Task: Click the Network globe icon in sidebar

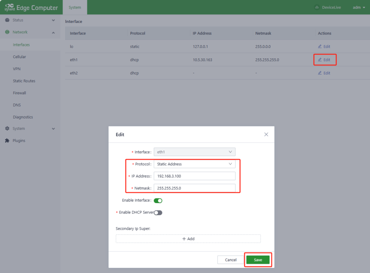Action: click(x=7, y=32)
